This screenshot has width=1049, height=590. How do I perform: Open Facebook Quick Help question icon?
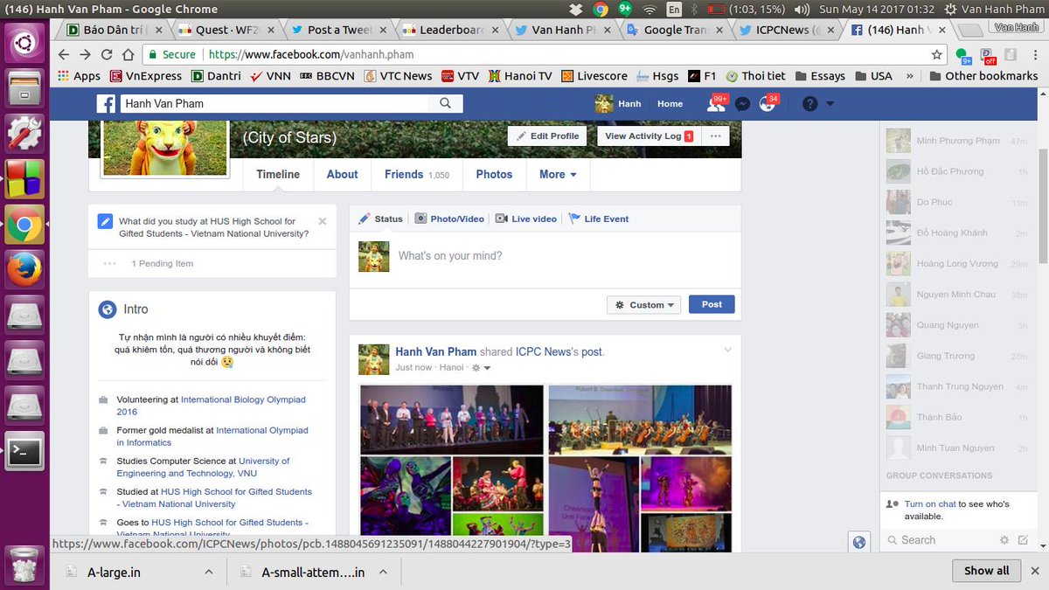click(809, 103)
